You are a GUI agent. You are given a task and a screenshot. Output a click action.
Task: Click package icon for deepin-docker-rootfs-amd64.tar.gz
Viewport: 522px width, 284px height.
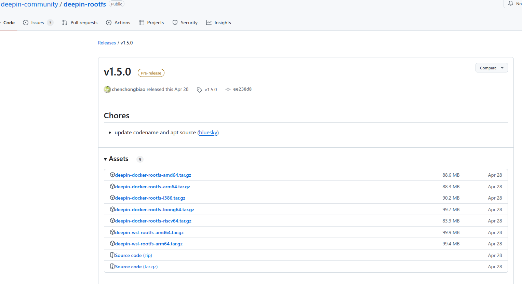tap(112, 175)
